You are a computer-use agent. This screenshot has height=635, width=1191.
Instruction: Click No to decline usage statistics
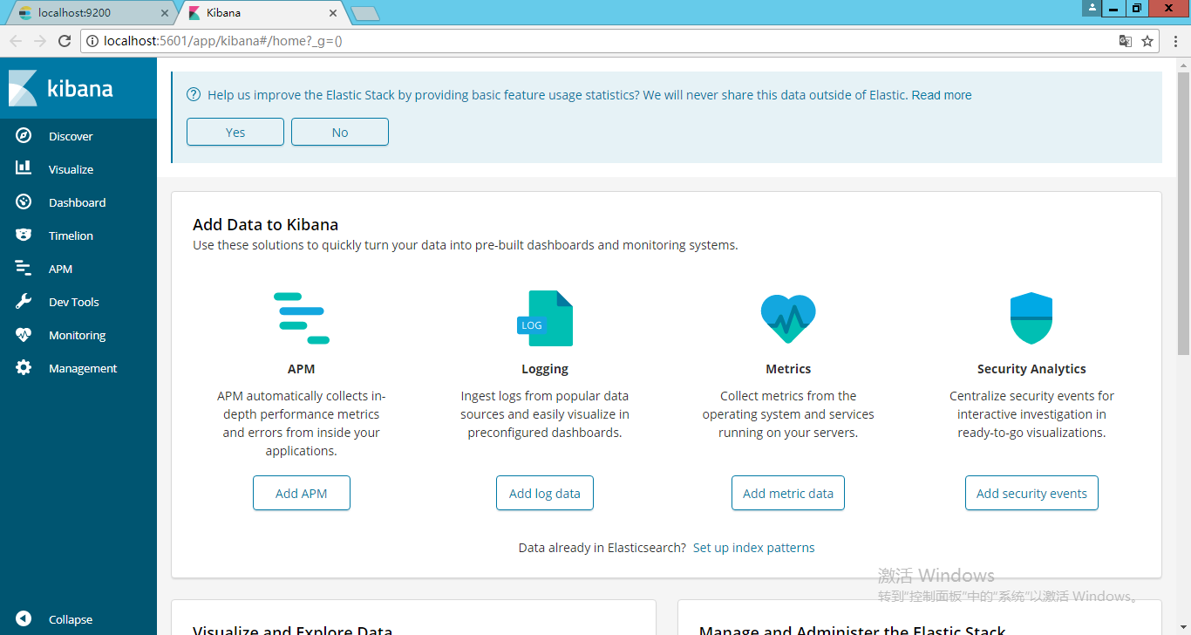[x=340, y=132]
